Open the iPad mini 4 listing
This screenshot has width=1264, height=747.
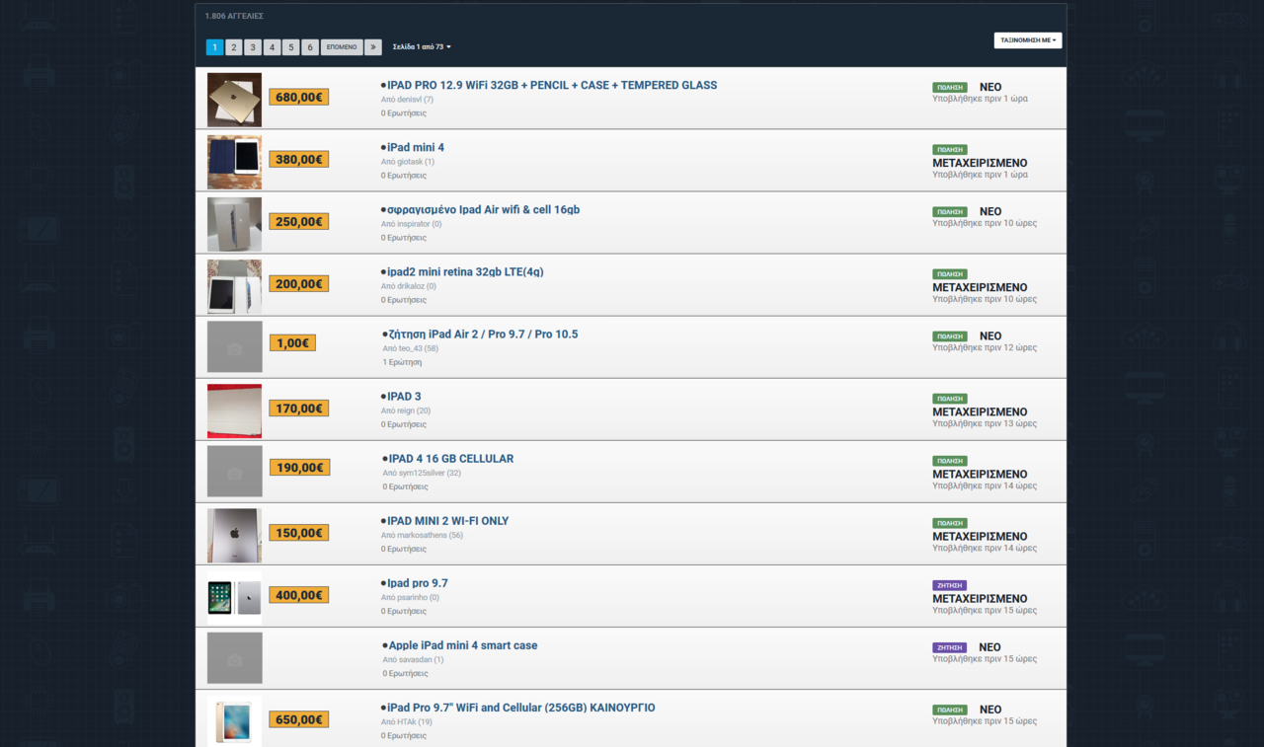pyautogui.click(x=416, y=148)
